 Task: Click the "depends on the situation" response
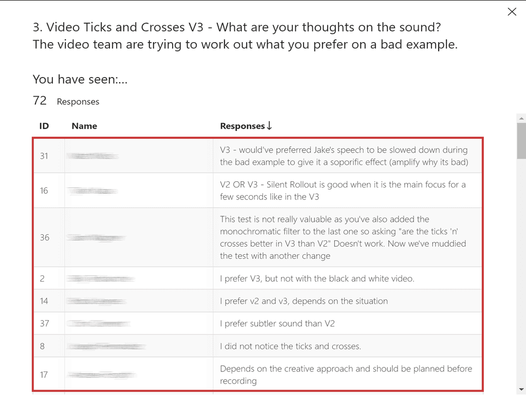[x=304, y=301]
